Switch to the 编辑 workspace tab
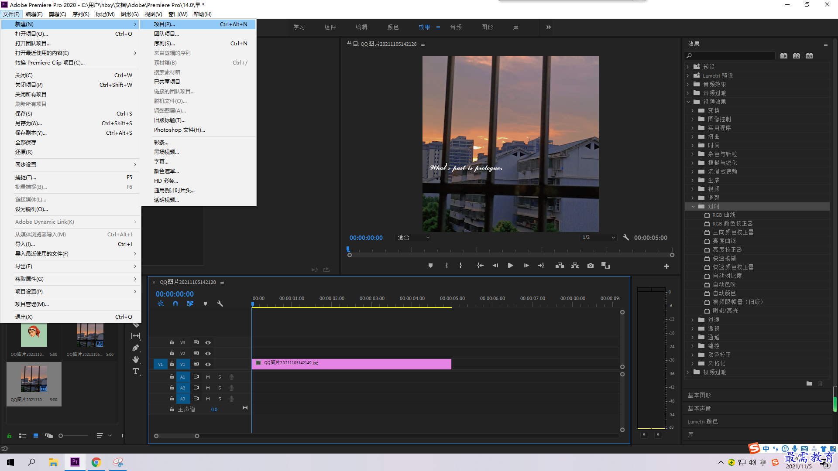 pos(361,27)
